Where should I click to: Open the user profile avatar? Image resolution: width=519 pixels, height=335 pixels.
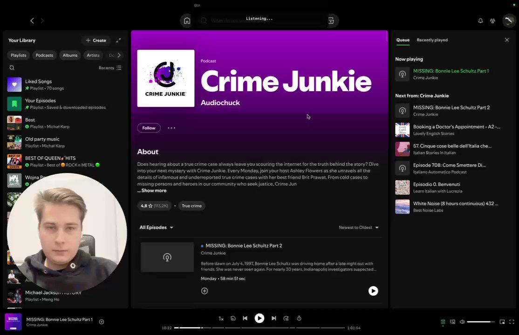coord(509,20)
